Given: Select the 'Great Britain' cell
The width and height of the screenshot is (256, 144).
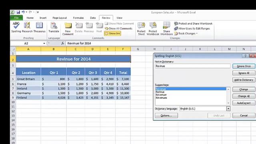Looking at the screenshot, I should point(28,79).
